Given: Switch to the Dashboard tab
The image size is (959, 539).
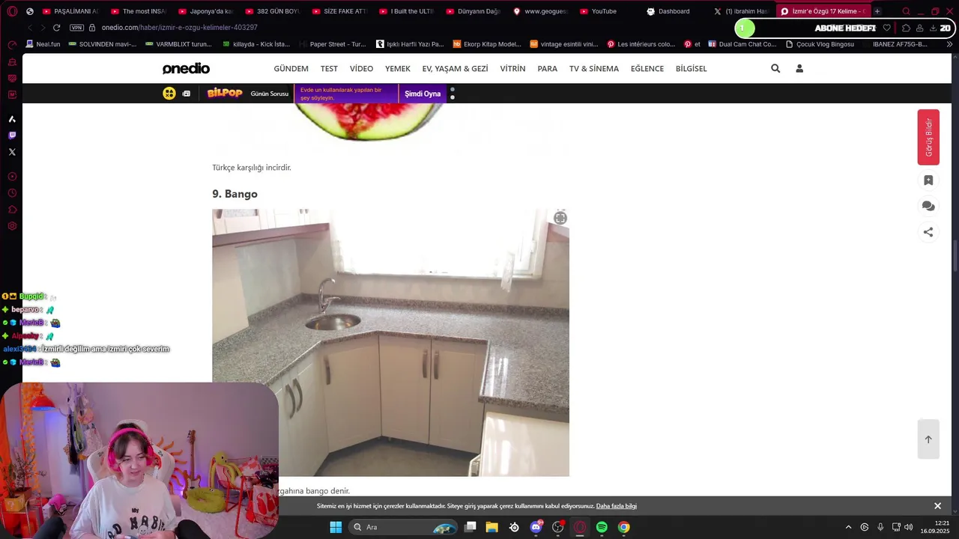Looking at the screenshot, I should 674,11.
